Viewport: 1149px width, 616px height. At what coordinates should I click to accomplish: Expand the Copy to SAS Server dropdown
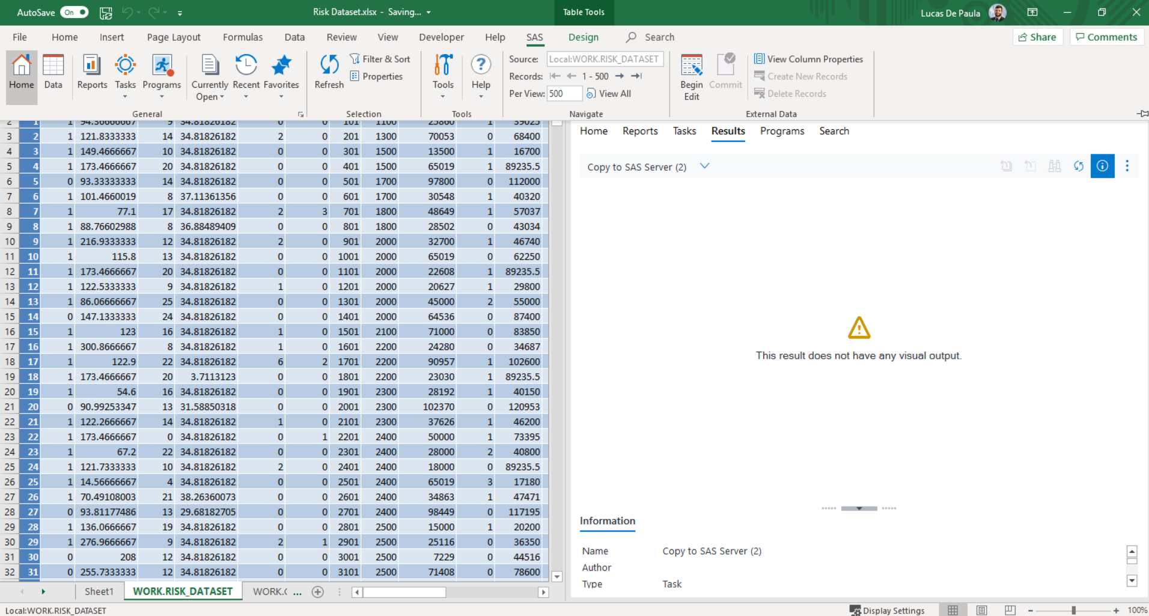[705, 166]
